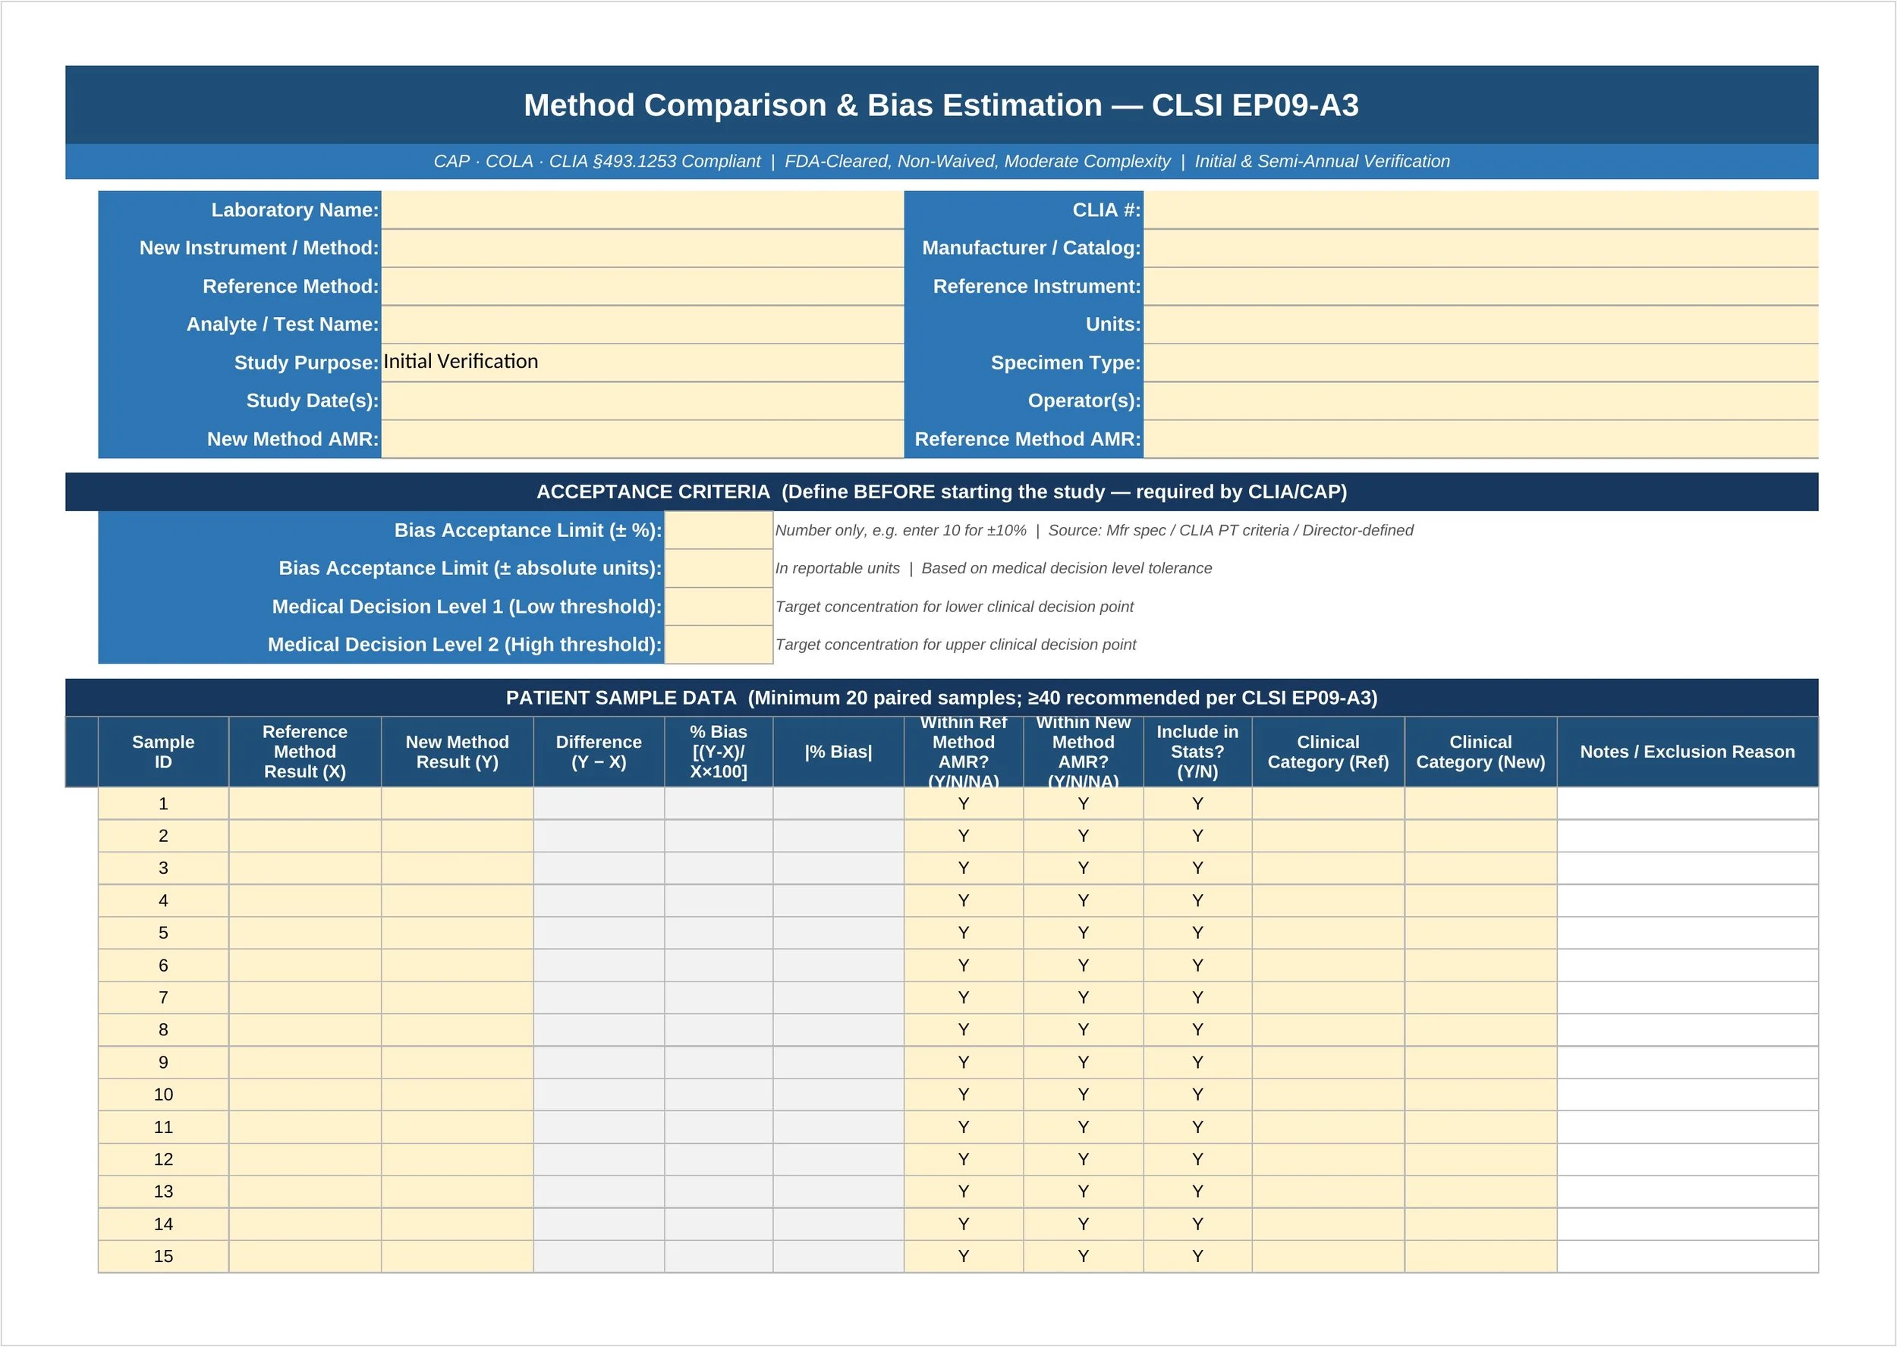Viewport: 1897px width, 1347px height.
Task: Click the Bias Acceptance Limit percent field
Action: point(719,530)
